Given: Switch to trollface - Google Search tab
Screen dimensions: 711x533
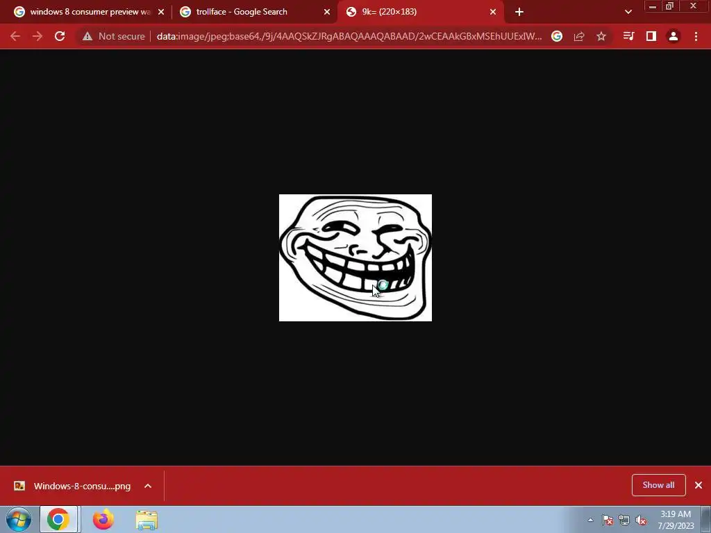Looking at the screenshot, I should pos(256,12).
